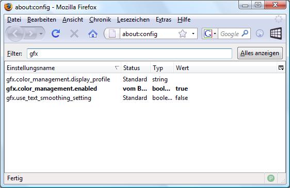Click the Firefox icon in title bar

[x=8, y=7]
